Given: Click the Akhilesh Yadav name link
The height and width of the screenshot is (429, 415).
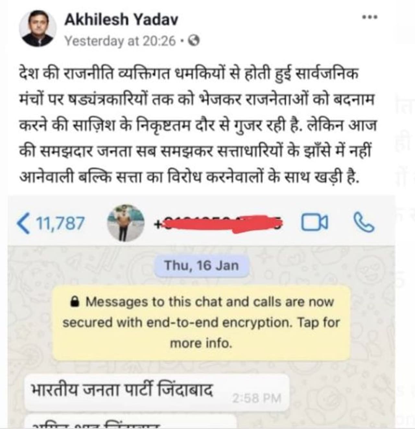Looking at the screenshot, I should 121,19.
